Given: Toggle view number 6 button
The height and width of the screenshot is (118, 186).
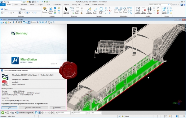Looking at the screenshot, I should (49, 112).
